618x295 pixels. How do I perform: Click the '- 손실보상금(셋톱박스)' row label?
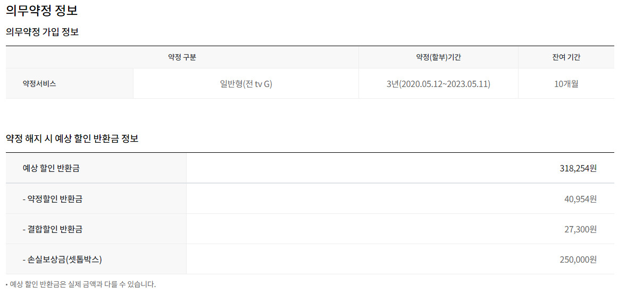(x=62, y=259)
